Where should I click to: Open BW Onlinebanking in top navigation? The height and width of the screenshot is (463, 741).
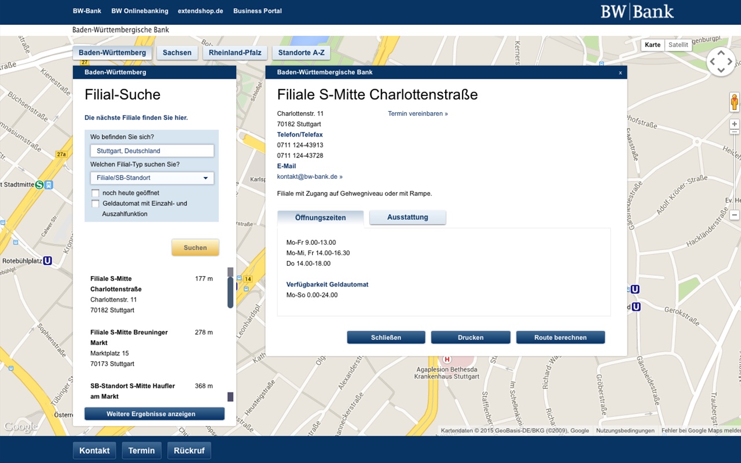click(140, 11)
